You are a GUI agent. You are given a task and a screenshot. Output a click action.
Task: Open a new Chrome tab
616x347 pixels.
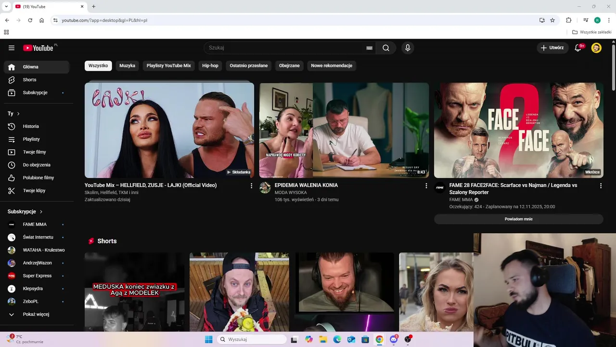coord(93,6)
